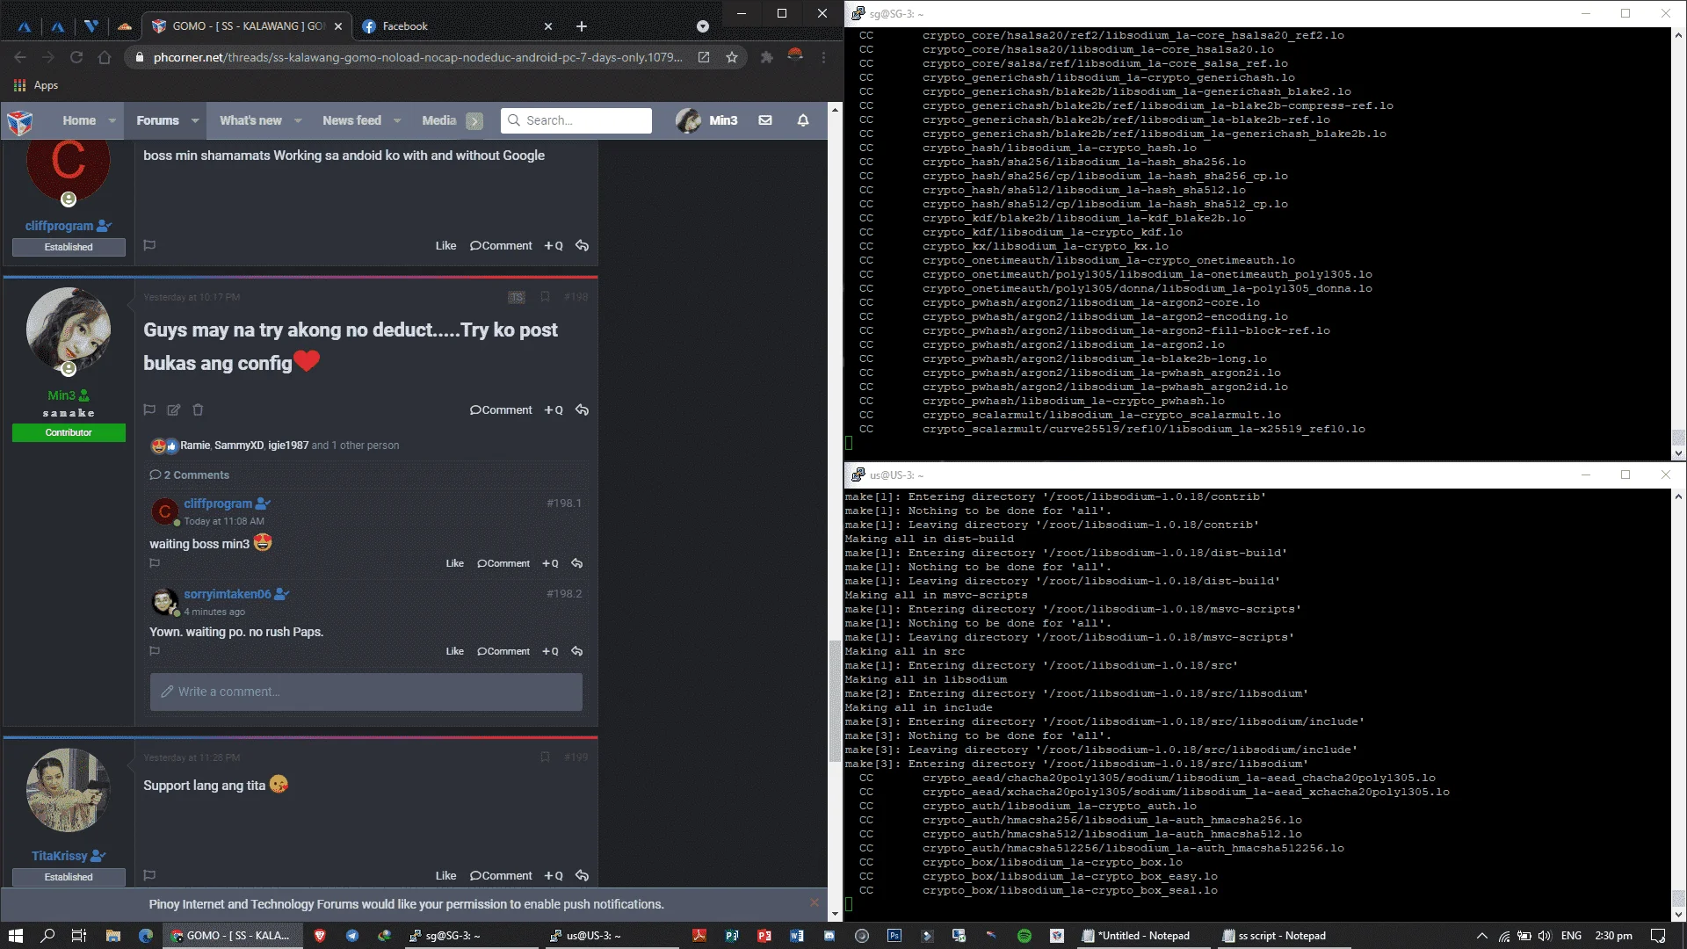Open cliffprogram's profile link in comment #198.1
The height and width of the screenshot is (949, 1687).
[218, 503]
